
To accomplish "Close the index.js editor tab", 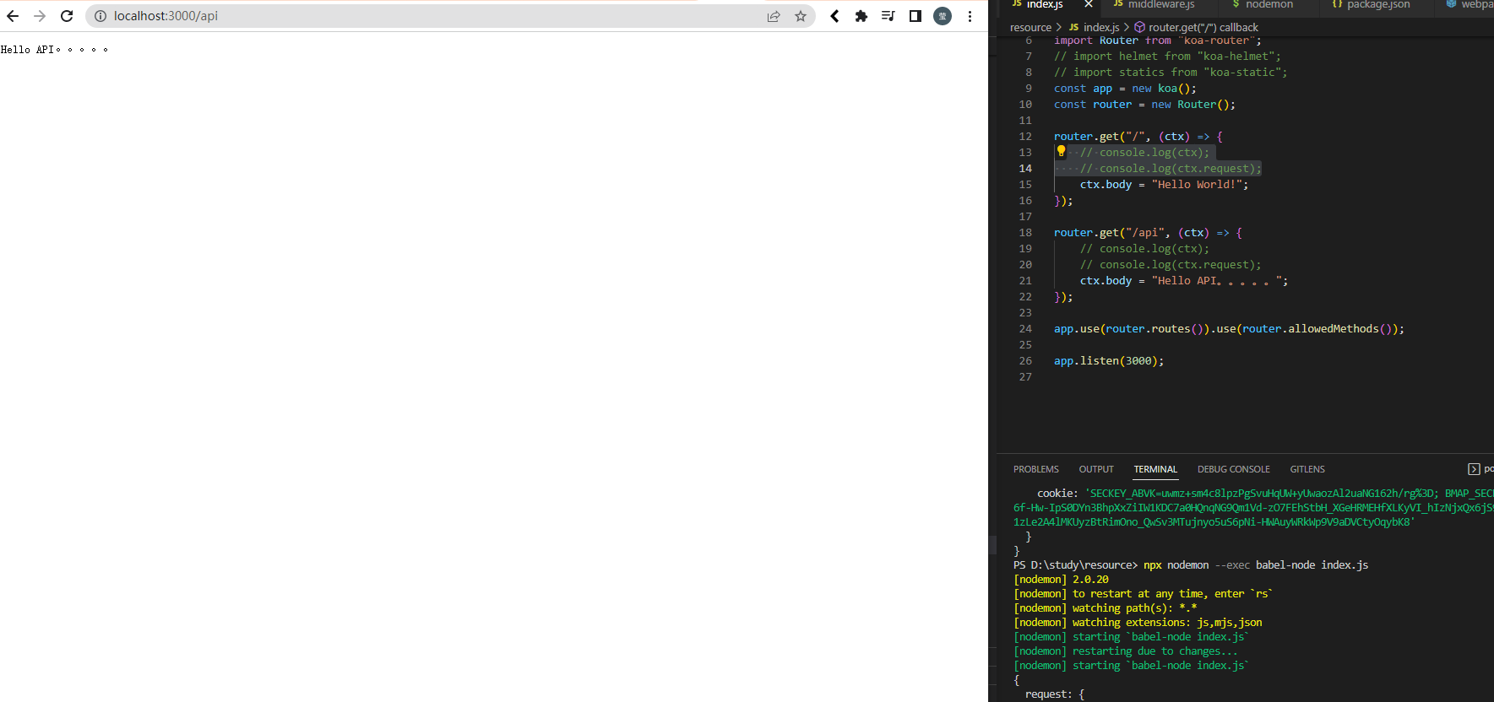I will coord(1089,4).
